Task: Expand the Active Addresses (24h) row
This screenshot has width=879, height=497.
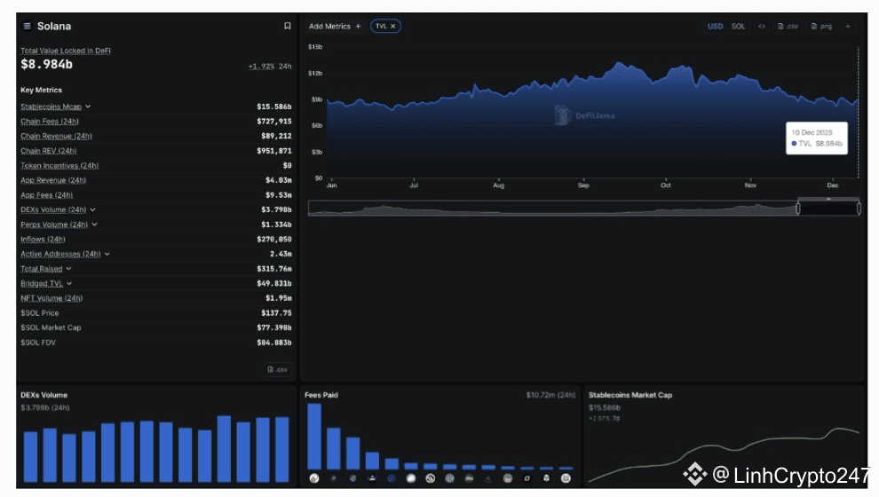Action: coord(107,254)
